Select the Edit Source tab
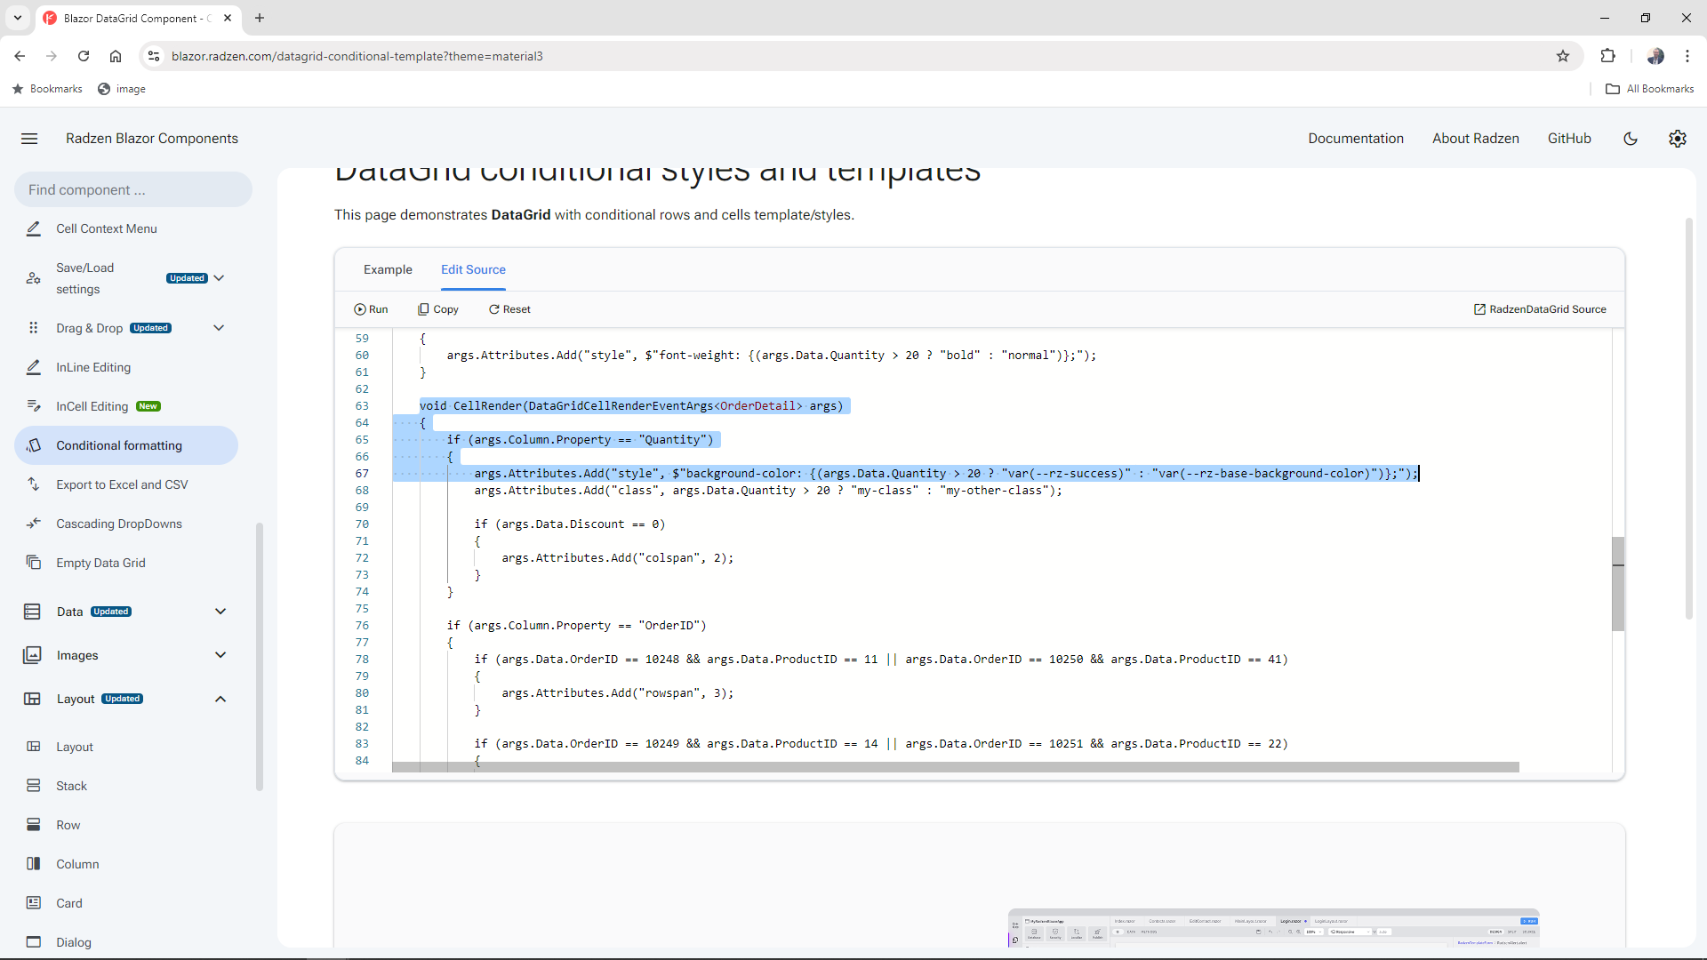This screenshot has height=960, width=1707. [473, 269]
